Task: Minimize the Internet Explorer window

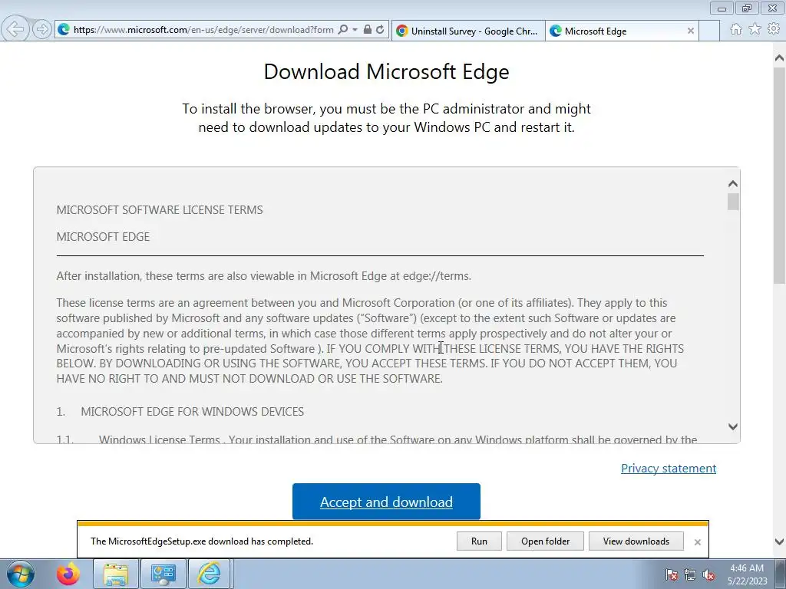Action: pos(722,8)
